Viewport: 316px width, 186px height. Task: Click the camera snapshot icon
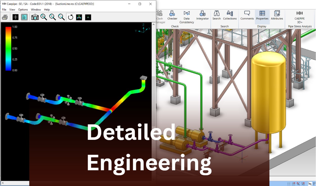click(35, 17)
